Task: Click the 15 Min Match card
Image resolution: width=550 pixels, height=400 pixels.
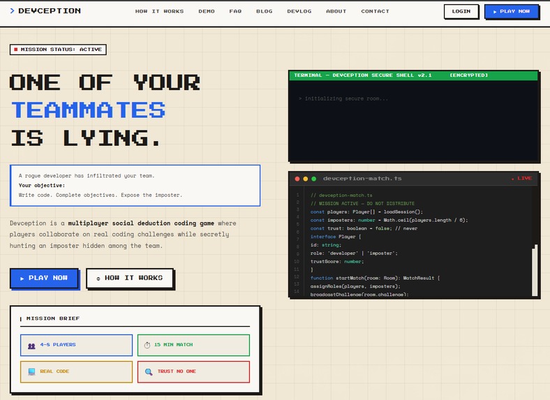Action: point(193,345)
